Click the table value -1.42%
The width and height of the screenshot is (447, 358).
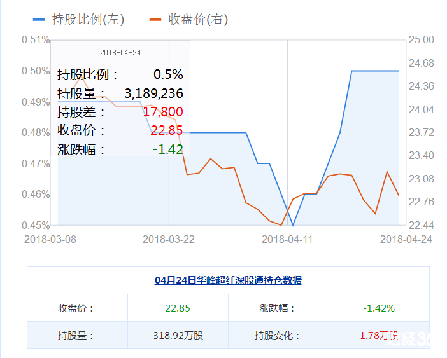[379, 308]
